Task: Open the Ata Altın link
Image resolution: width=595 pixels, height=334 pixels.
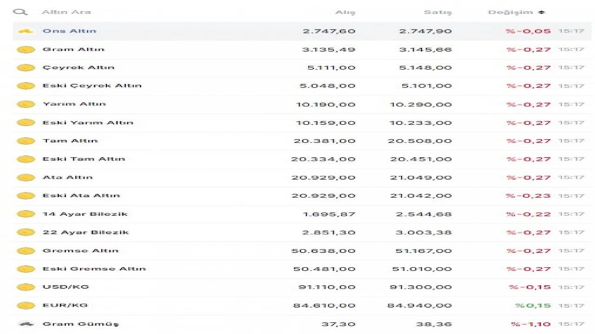Action: [67, 177]
